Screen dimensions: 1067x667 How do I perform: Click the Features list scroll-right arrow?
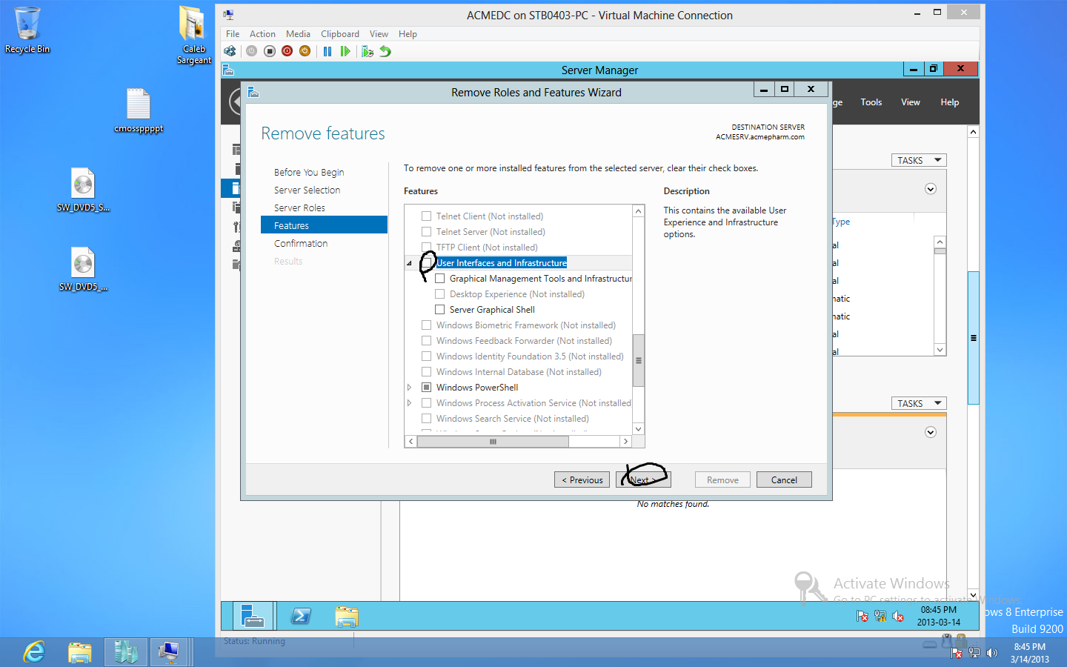pos(625,442)
